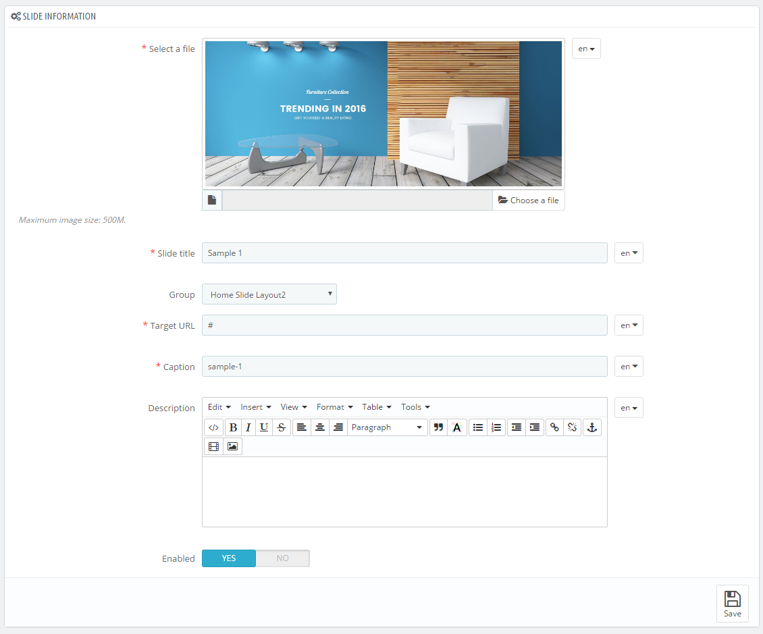Open the View menu in the editor
Viewport: 763px width, 634px height.
[294, 407]
